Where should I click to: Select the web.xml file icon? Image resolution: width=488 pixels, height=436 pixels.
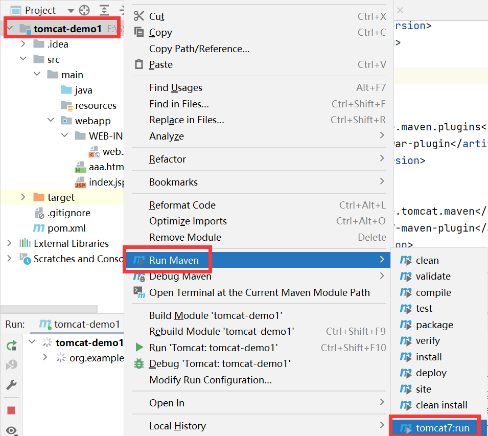(95, 152)
